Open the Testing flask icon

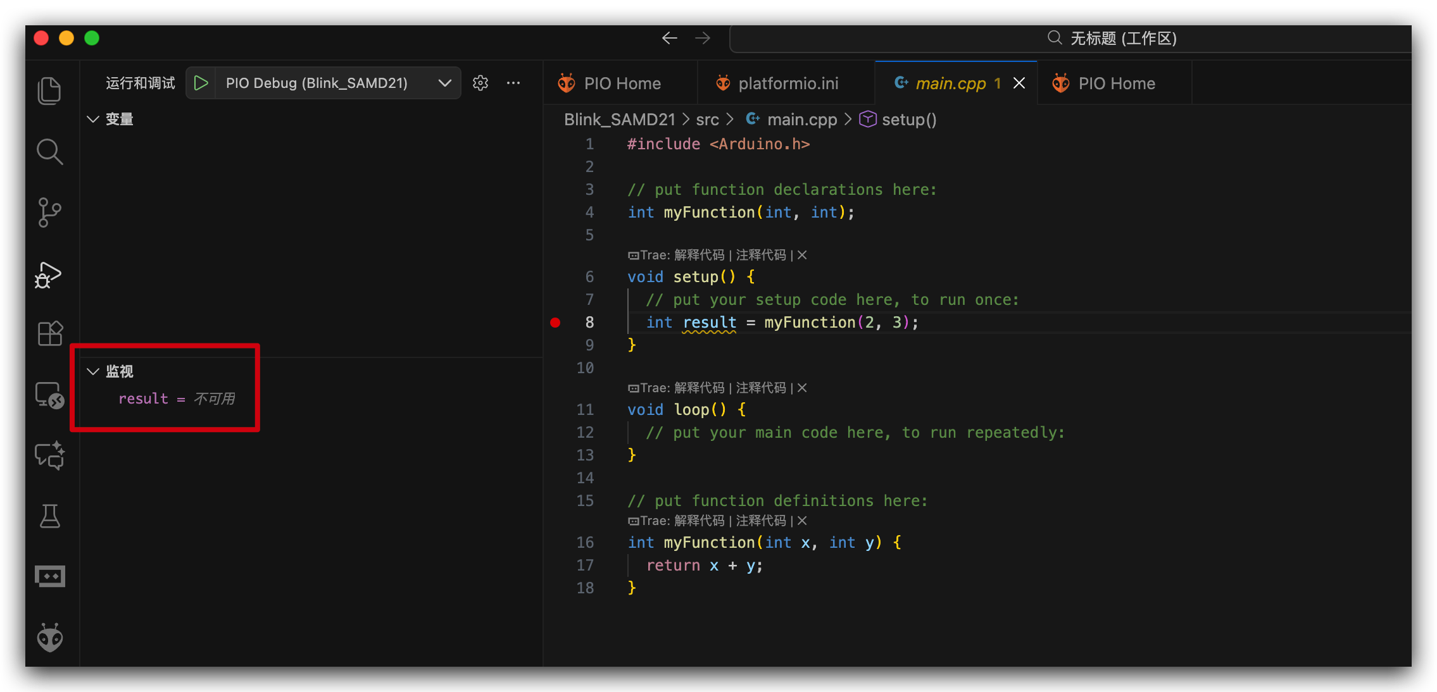click(x=49, y=516)
